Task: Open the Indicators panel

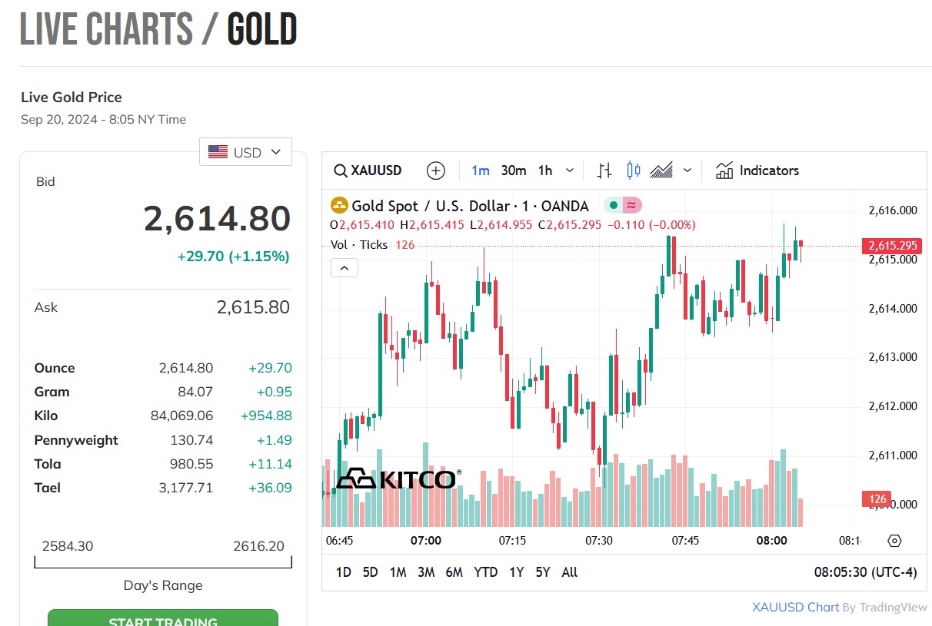Action: click(757, 171)
